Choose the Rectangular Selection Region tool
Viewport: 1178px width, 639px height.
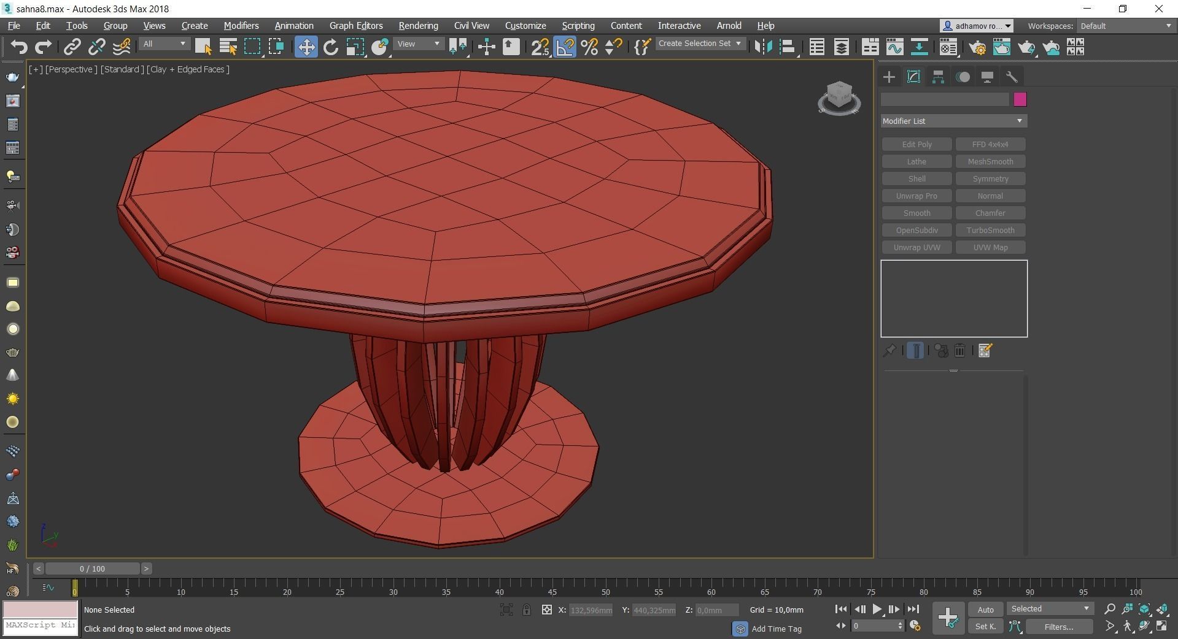[252, 47]
